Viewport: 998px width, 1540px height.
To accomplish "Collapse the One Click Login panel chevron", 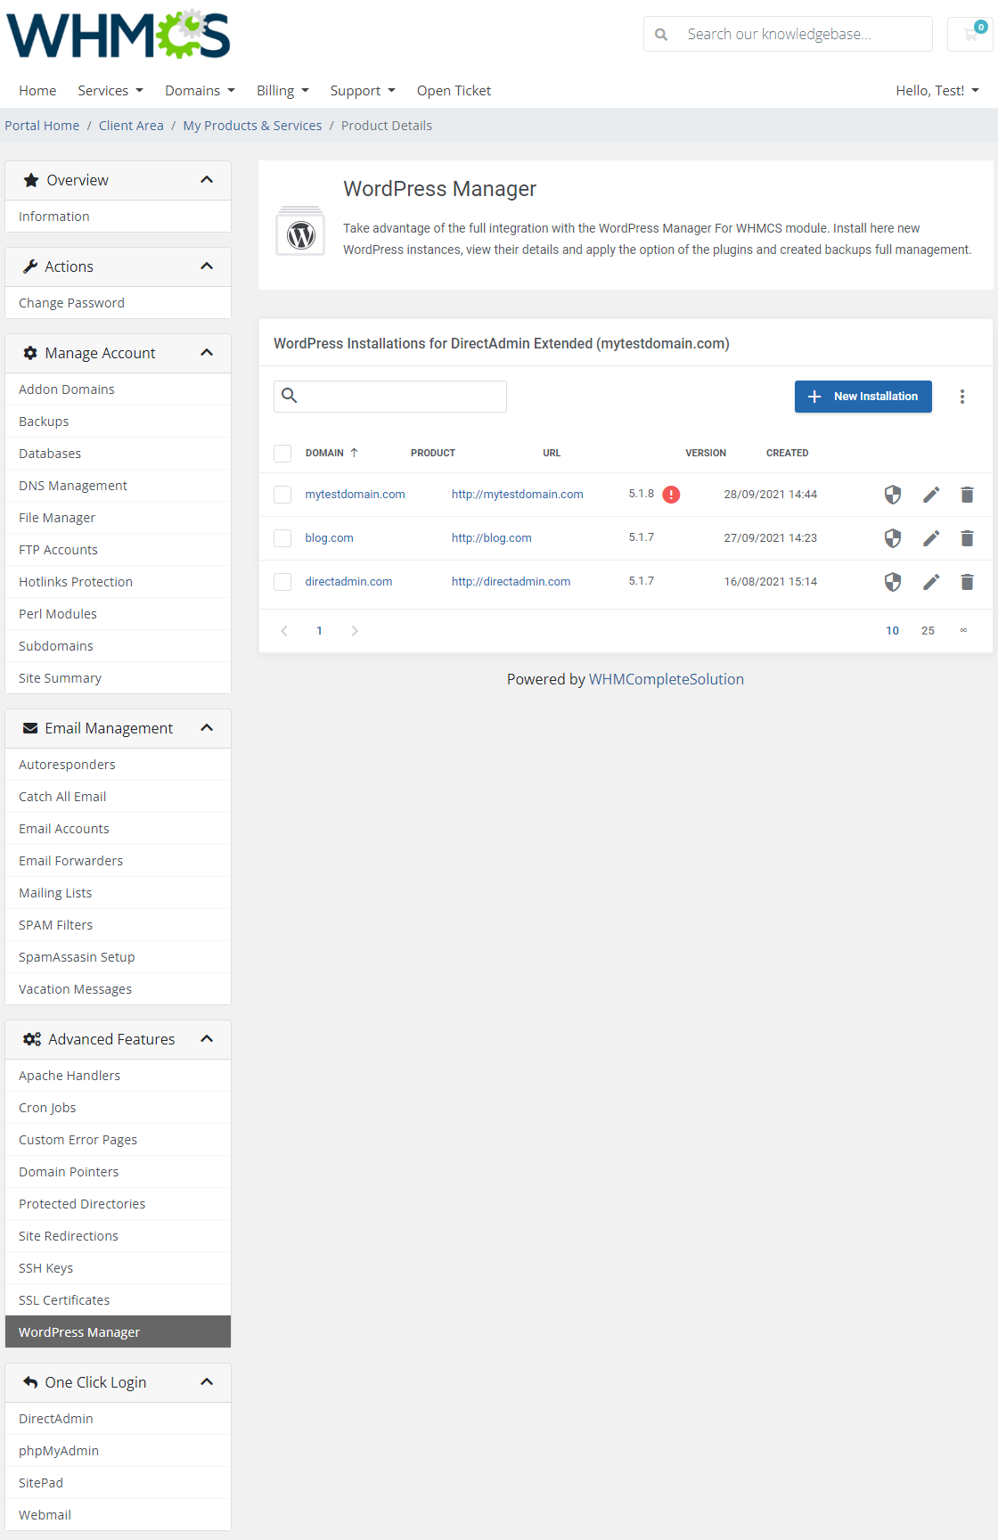I will [x=207, y=1382].
